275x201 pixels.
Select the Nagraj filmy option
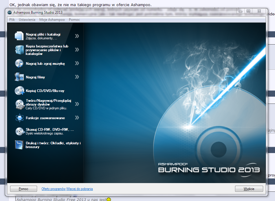tap(35, 77)
